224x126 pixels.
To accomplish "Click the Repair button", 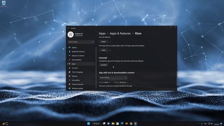I will [x=104, y=42].
